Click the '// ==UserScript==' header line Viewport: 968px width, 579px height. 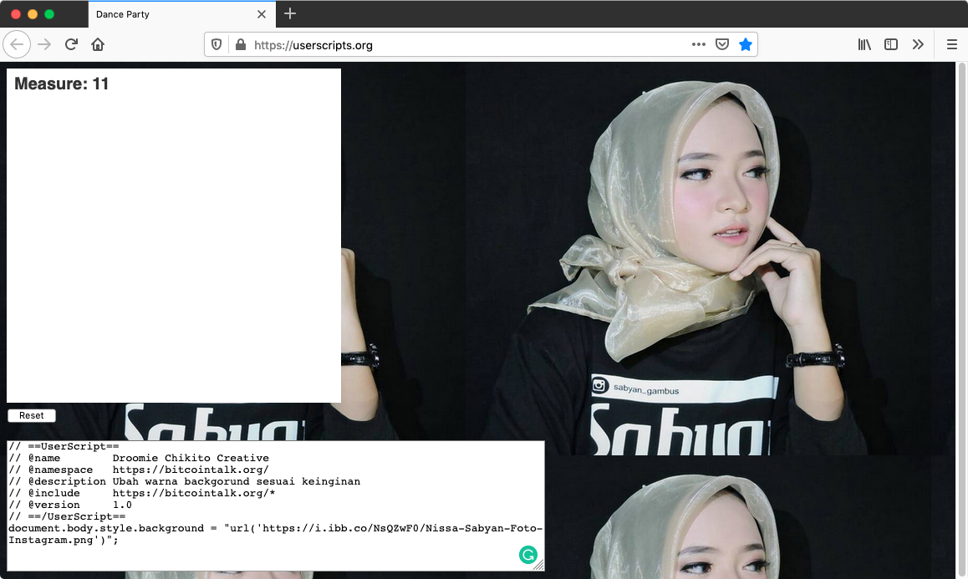coord(64,446)
